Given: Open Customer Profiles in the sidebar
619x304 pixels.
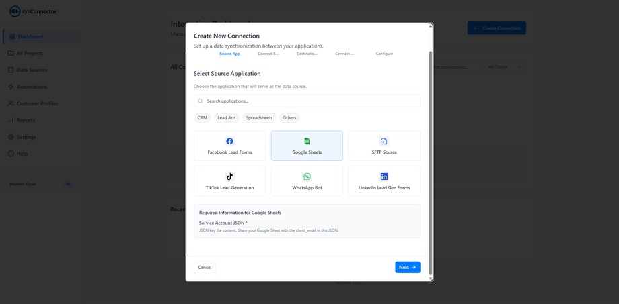Looking at the screenshot, I should pos(41,103).
